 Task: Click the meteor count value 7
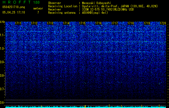point(38,12)
